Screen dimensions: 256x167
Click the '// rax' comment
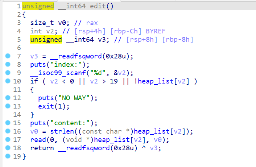pos(86,23)
